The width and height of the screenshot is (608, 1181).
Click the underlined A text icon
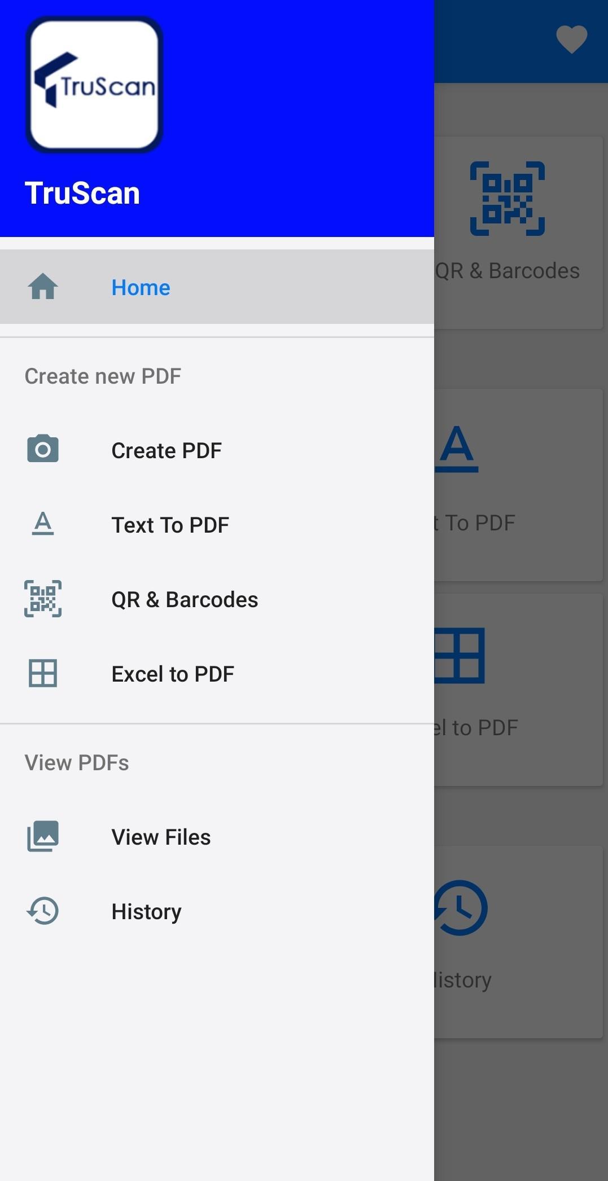(43, 524)
